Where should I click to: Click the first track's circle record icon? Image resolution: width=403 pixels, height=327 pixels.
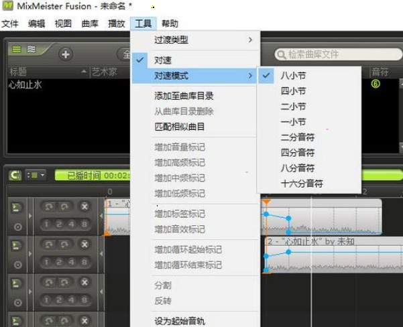17,226
